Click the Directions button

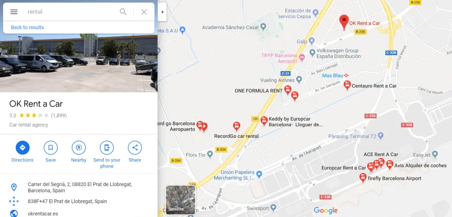tap(23, 152)
